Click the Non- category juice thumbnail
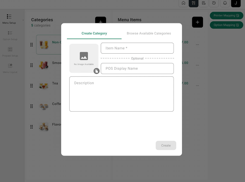The height and width of the screenshot is (182, 245). (x=44, y=45)
